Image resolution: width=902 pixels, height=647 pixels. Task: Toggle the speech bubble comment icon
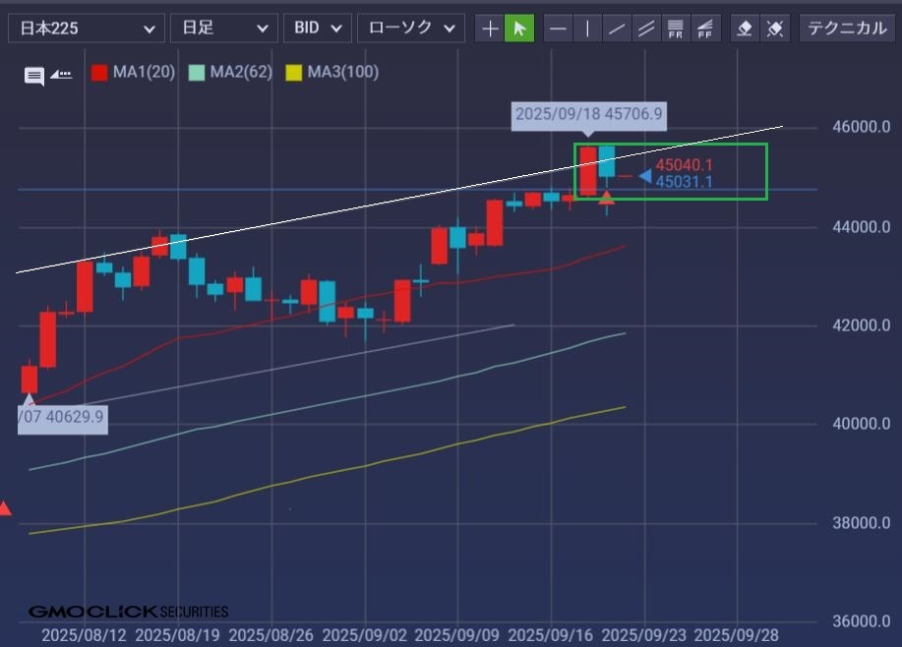pyautogui.click(x=34, y=76)
